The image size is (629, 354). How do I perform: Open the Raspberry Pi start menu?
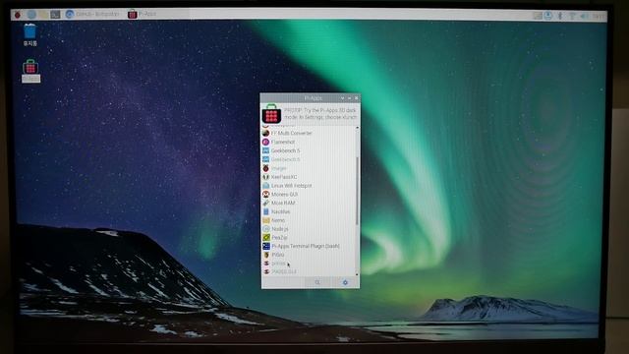pyautogui.click(x=18, y=15)
